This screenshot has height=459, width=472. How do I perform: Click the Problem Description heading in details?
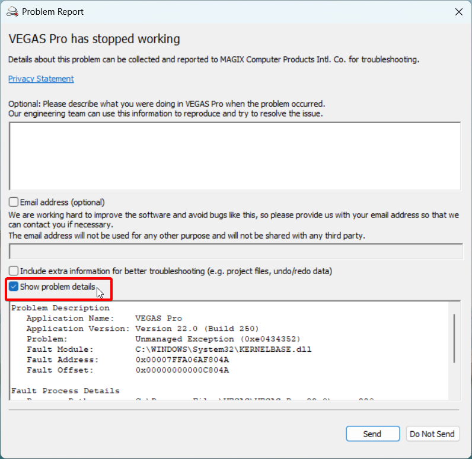click(x=60, y=308)
